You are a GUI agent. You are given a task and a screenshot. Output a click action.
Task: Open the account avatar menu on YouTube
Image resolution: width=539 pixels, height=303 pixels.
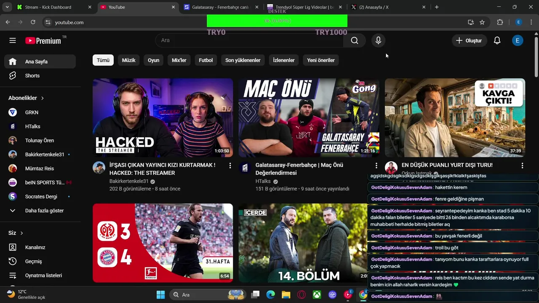[x=518, y=40]
